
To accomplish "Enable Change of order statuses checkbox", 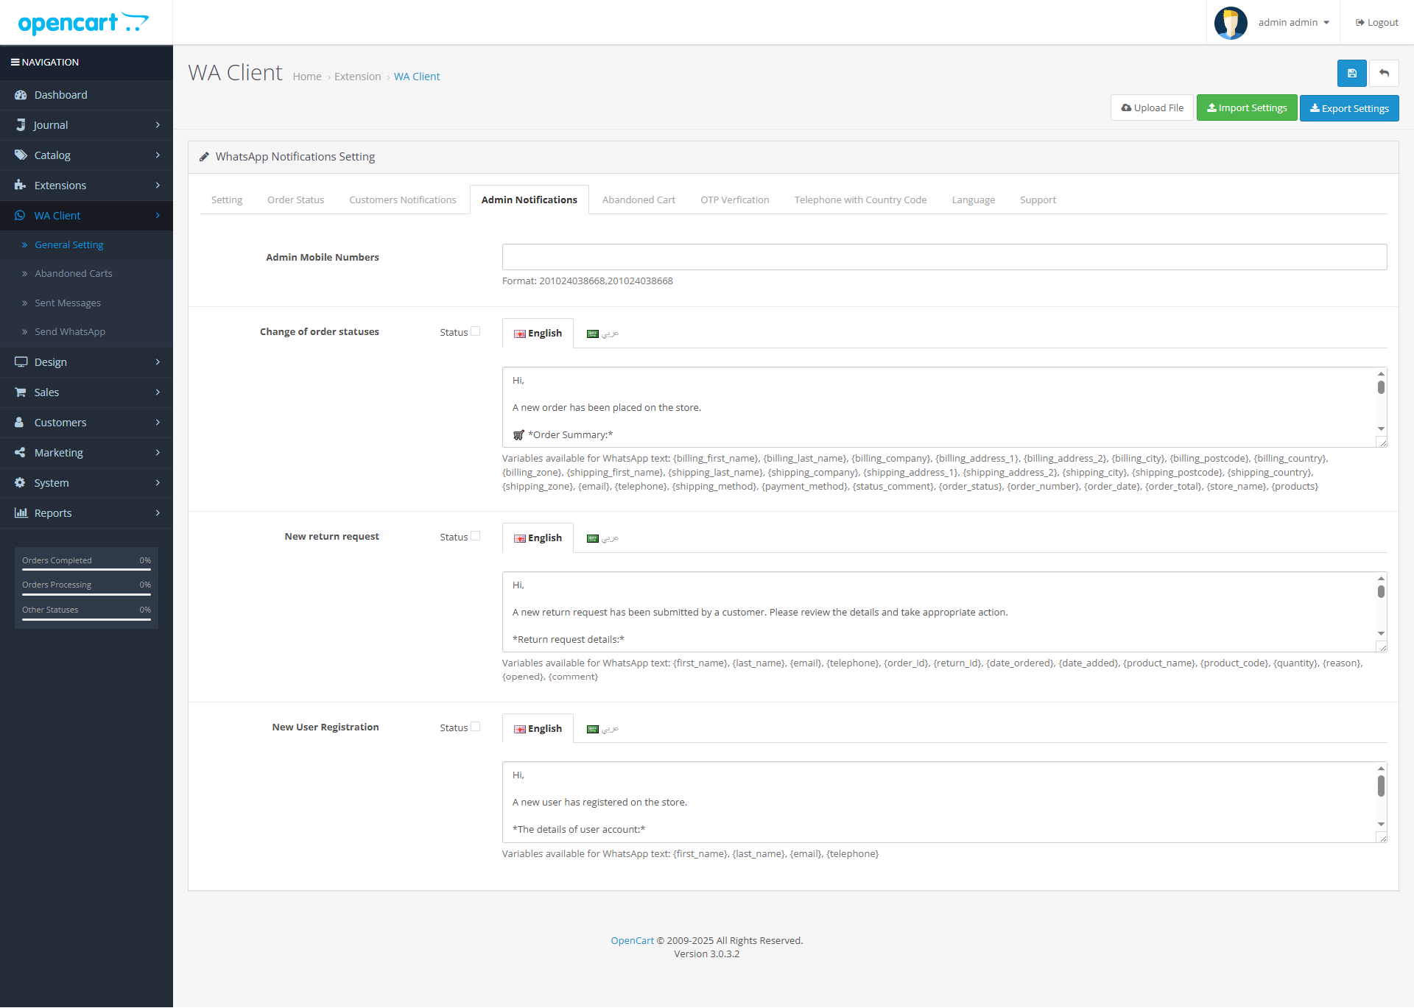I will [476, 331].
